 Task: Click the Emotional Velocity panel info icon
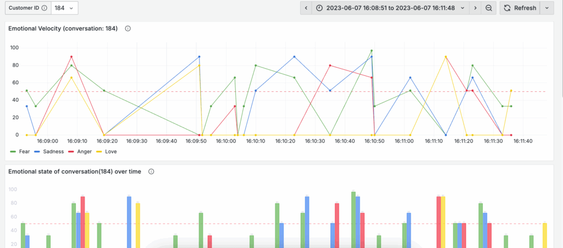pyautogui.click(x=128, y=29)
